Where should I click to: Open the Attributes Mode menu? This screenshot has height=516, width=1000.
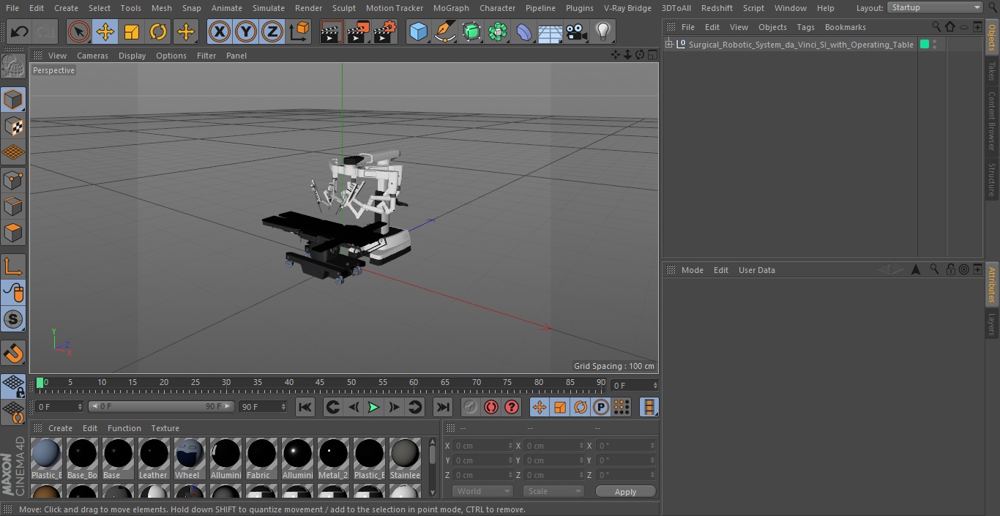692,270
